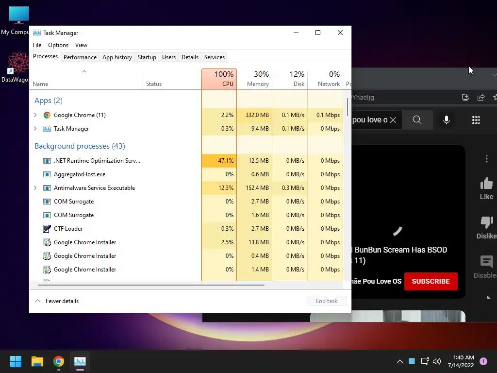Select the COM Surrogate row using 2.7 MB
This screenshot has height=373, width=497.
(187, 202)
